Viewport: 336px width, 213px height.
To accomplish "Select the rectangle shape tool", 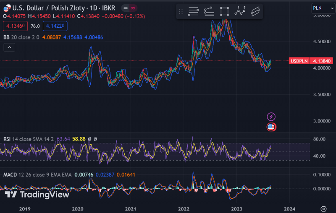I will click(224, 12).
